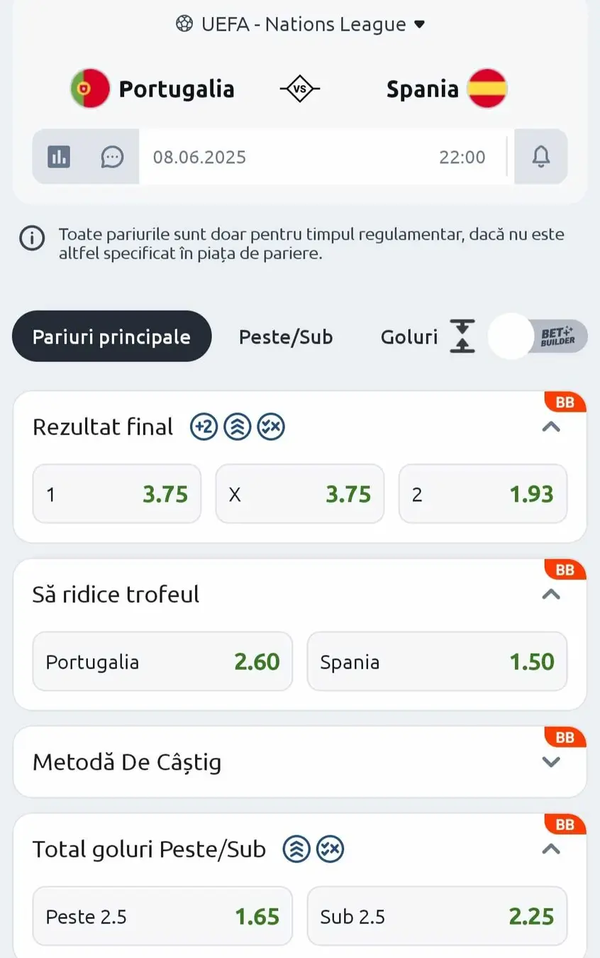Enable the Bet Builder toggle
Viewport: 600px width, 958px height.
click(538, 336)
